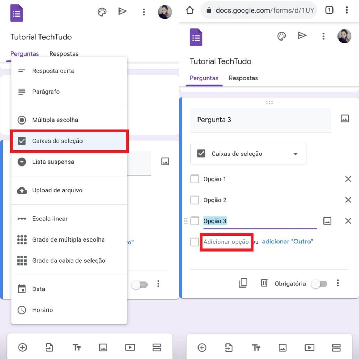
Task: Enable the Obrigatória toggle
Action: pos(319,284)
